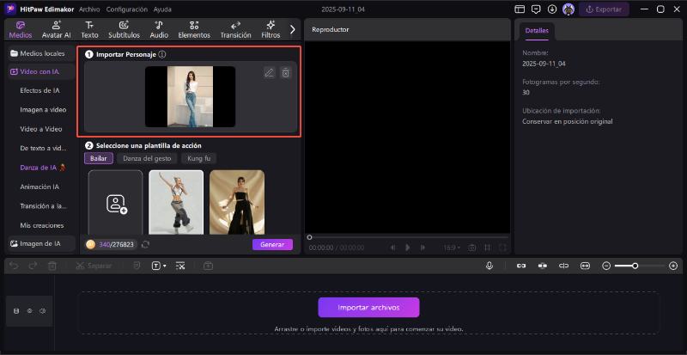Click the Exportar button

604,9
